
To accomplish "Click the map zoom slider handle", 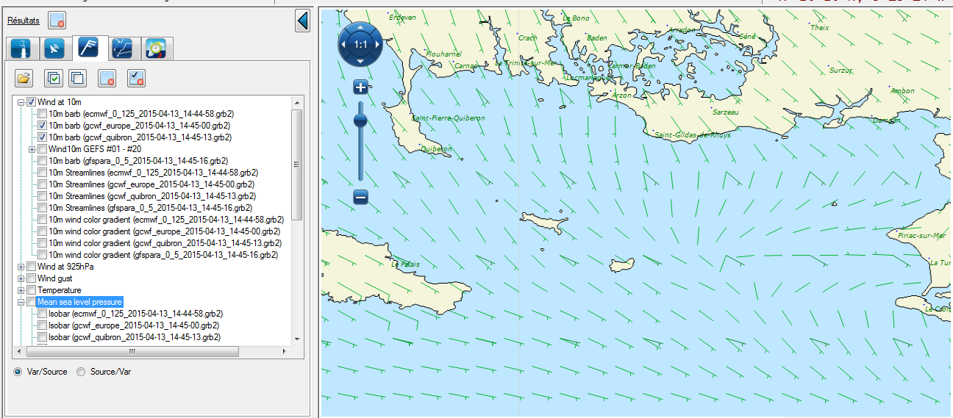I will [360, 120].
